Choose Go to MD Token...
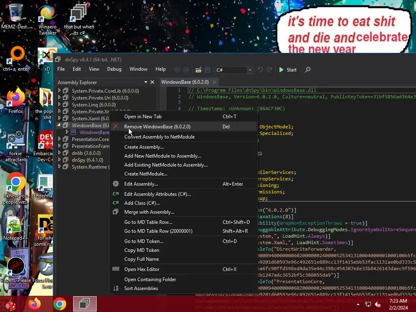This screenshot has height=312, width=416. click(184, 241)
